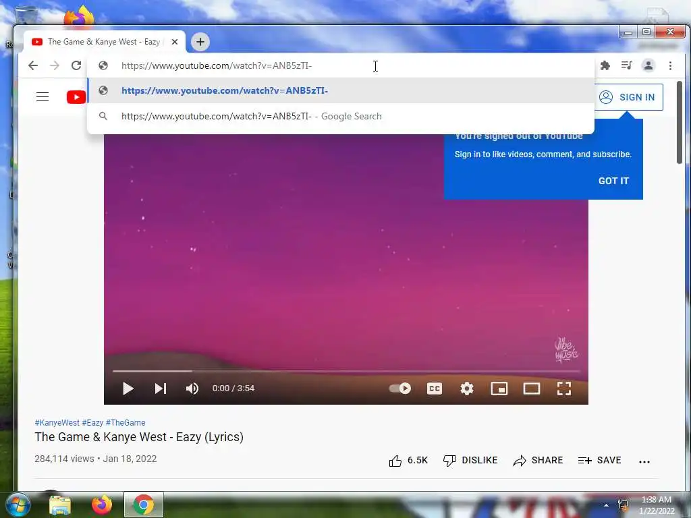691x518 pixels.
Task: Toggle closed captions CC button
Action: [x=435, y=388]
